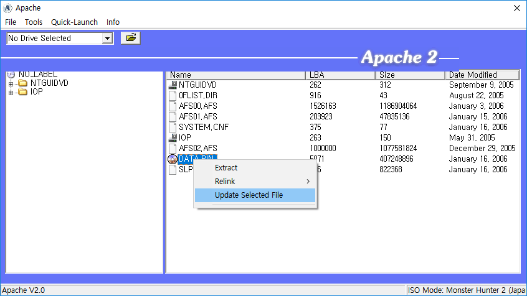Image resolution: width=527 pixels, height=296 pixels.
Task: Select the AFS01.AFS file name
Action: 198,117
